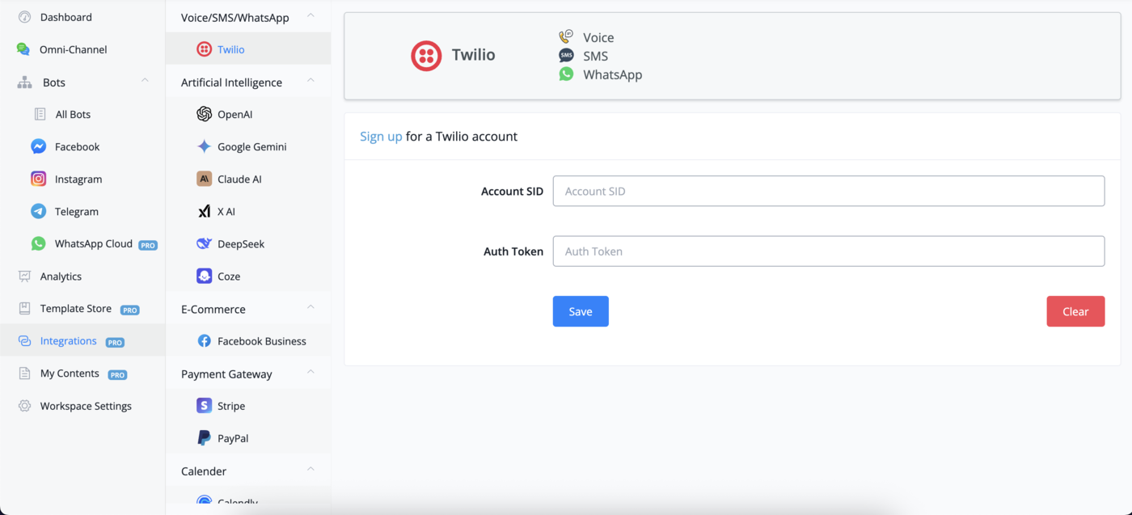Collapse the Voice/SMS/WhatsApp section chevron
1132x515 pixels.
[x=310, y=16]
